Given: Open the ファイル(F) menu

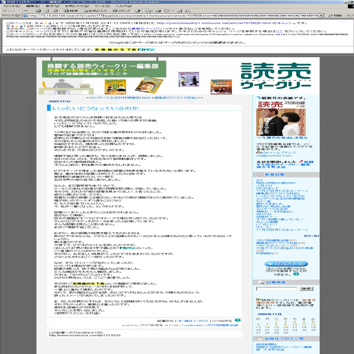Looking at the screenshot, I should 11,6.
